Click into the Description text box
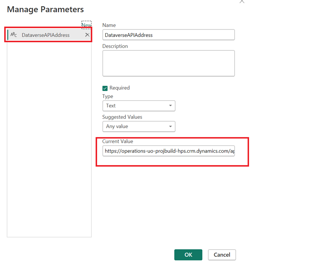 coord(168,63)
